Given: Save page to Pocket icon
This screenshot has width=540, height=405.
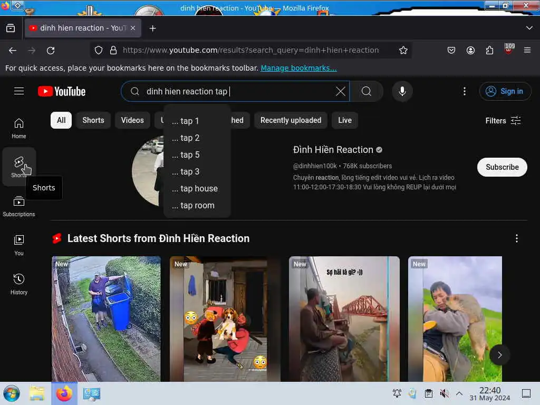Looking at the screenshot, I should (x=451, y=50).
